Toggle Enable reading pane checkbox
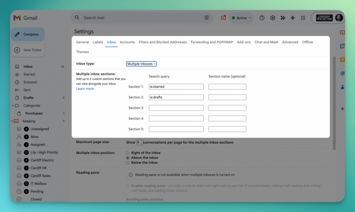This screenshot has height=212, width=355. (x=128, y=186)
